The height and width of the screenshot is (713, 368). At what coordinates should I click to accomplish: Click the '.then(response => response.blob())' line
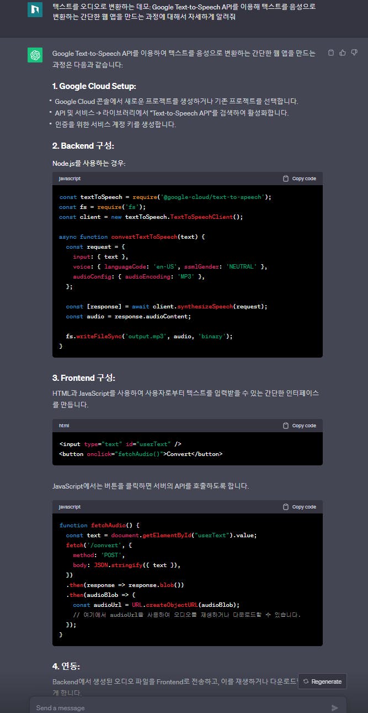point(125,585)
